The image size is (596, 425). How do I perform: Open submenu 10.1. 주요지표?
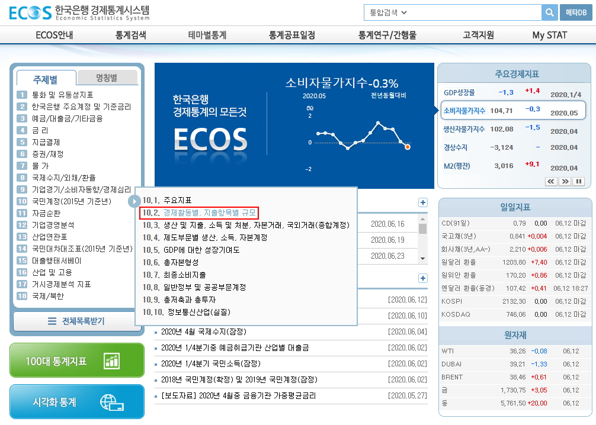click(x=167, y=200)
